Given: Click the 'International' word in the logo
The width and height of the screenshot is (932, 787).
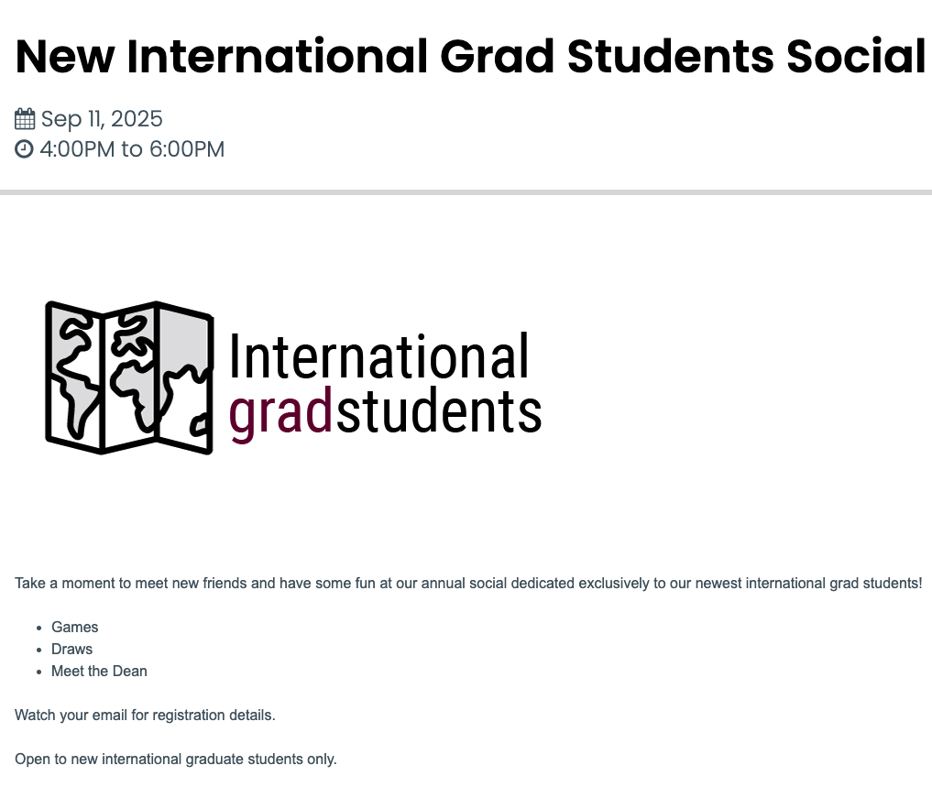Looking at the screenshot, I should pos(378,356).
